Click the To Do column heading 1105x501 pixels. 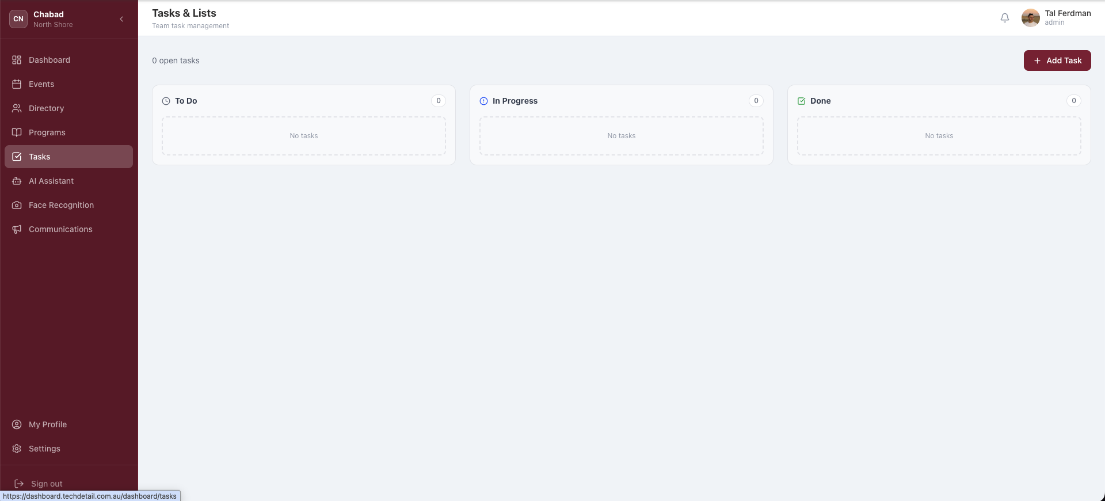[x=186, y=101]
